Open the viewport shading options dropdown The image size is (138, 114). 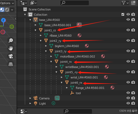point(12,10)
